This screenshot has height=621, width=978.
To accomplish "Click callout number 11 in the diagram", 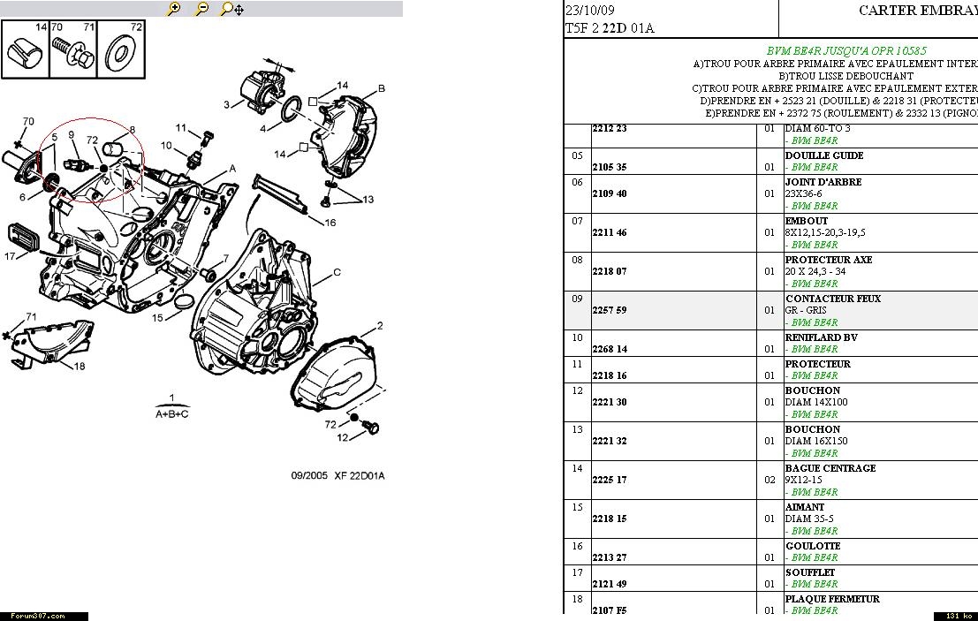I will point(181,128).
